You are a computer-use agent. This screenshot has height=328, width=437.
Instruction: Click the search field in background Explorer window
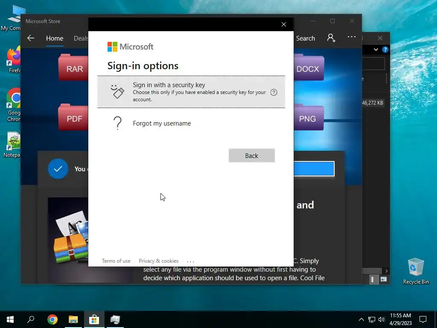pos(373,64)
